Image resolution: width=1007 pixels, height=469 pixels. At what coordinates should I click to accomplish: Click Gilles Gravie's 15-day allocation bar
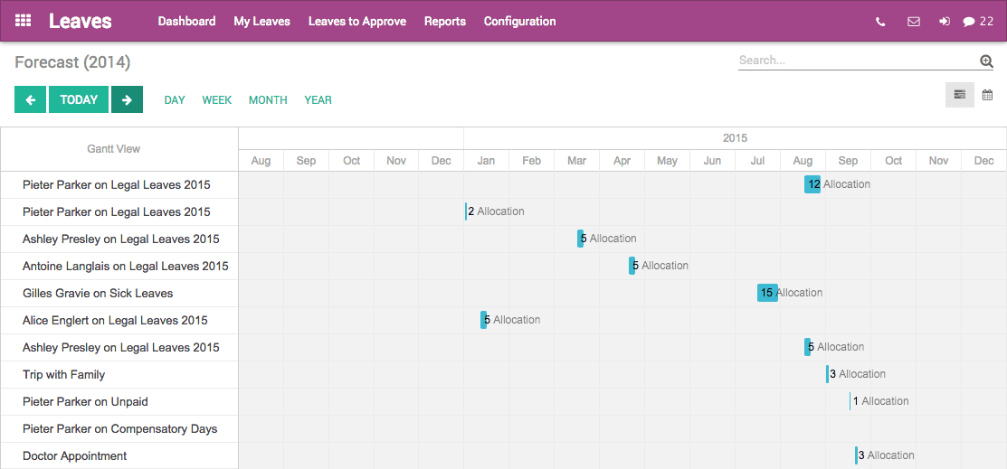pyautogui.click(x=767, y=293)
